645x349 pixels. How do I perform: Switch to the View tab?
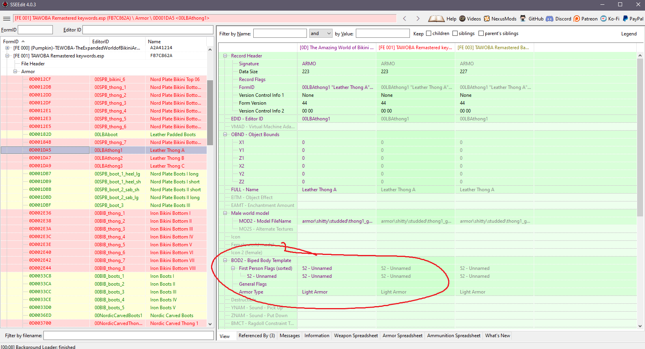tap(225, 336)
